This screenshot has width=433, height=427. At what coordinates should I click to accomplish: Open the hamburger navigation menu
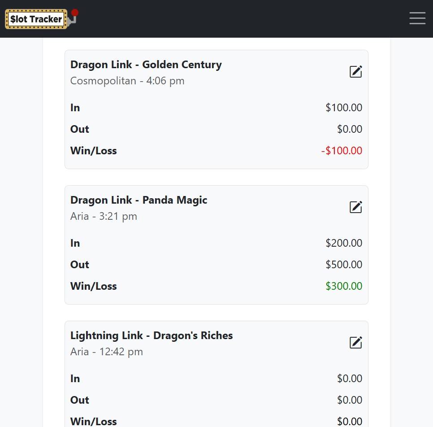417,18
